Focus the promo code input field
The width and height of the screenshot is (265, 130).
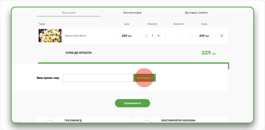98,78
